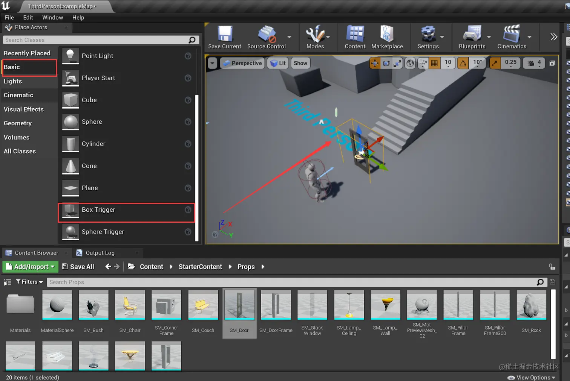Select the translate (move) gizmo tool

tap(375, 63)
